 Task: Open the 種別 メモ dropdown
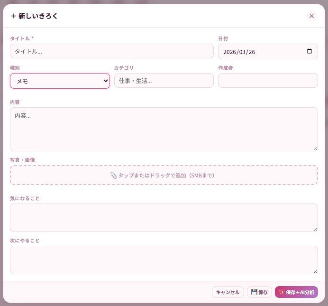(x=60, y=81)
